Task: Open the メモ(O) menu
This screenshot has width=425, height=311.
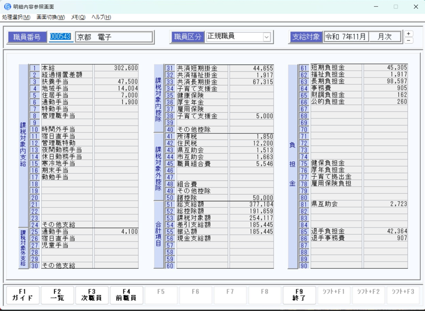Action: (x=78, y=17)
